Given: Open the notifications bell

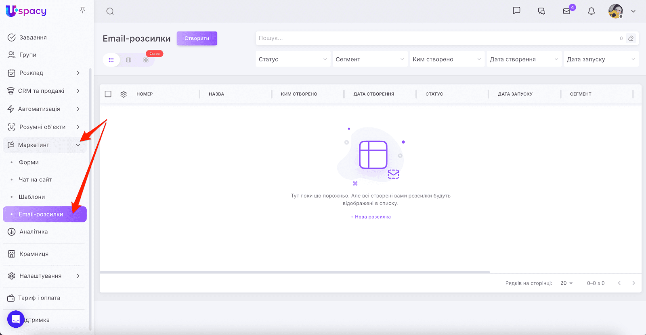Looking at the screenshot, I should [x=591, y=11].
